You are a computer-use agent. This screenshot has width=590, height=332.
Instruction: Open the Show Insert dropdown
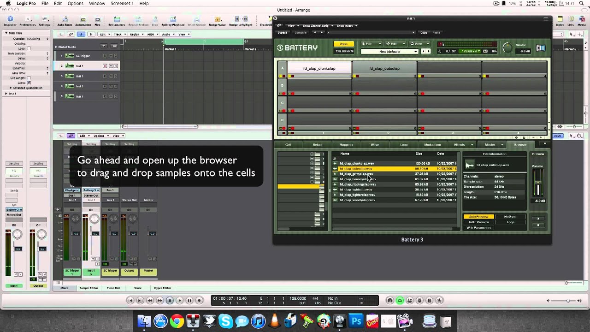[x=347, y=26]
